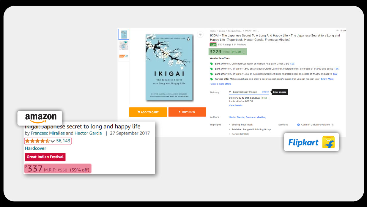Screen dimensions: 367x207
Task: Click price info icon beside 61% off
Action: tap(244, 52)
